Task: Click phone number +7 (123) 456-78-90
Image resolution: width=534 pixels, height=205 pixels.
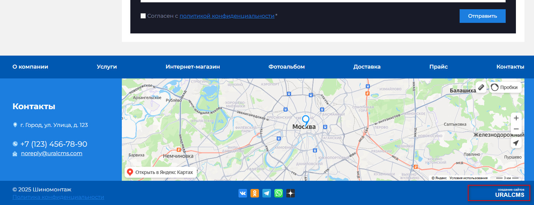Action: coord(54,144)
